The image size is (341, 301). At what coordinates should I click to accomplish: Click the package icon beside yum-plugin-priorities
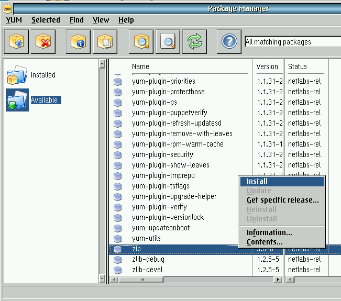pyautogui.click(x=118, y=82)
